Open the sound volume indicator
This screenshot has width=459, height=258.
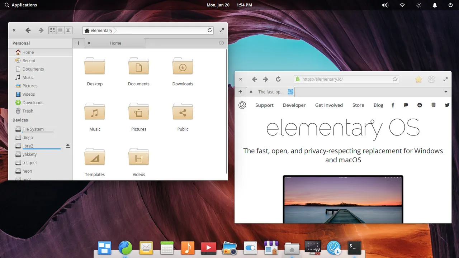pyautogui.click(x=385, y=5)
